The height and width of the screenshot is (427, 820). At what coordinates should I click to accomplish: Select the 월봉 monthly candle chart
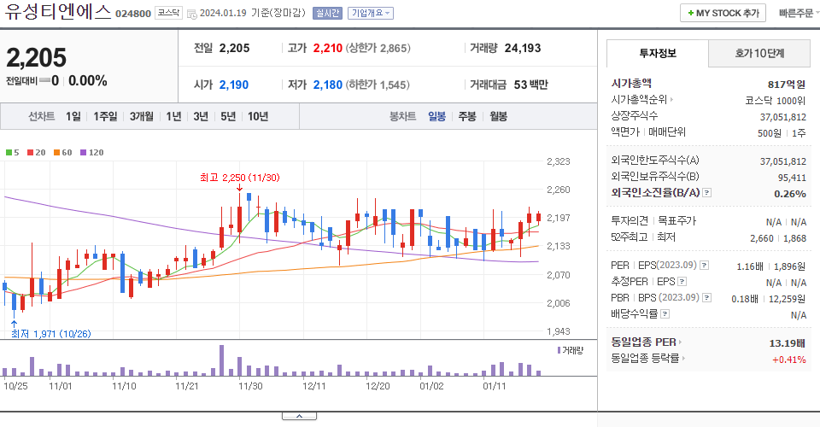(498, 116)
